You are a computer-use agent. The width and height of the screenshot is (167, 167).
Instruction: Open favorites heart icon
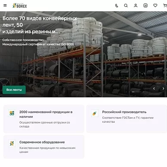tap(155, 6)
